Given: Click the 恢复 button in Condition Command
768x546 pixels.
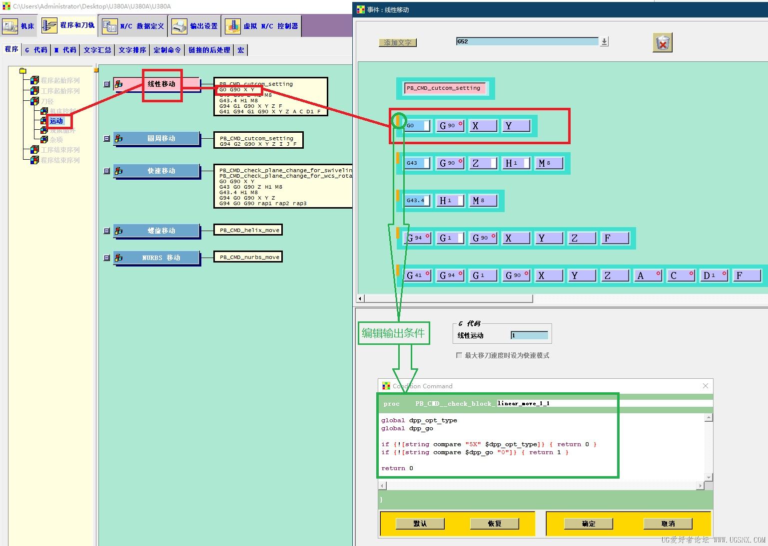Looking at the screenshot, I should point(495,524).
